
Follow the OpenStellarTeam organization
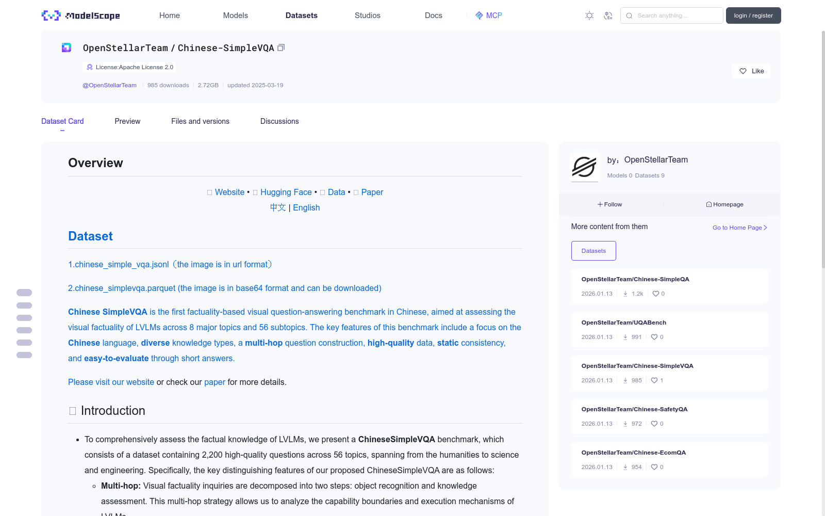coord(610,204)
